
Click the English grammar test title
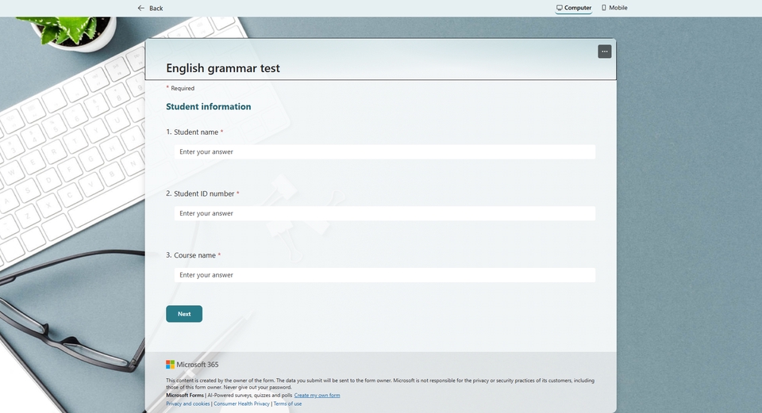point(223,68)
